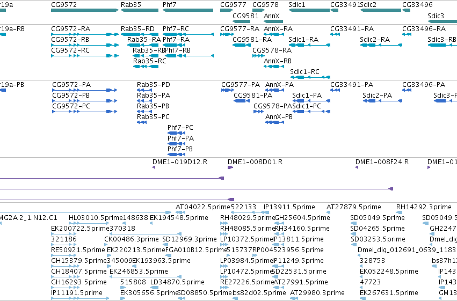Click the Sdic1-PA protein label
Image resolution: width=457 pixels, height=301 pixels.
click(307, 96)
